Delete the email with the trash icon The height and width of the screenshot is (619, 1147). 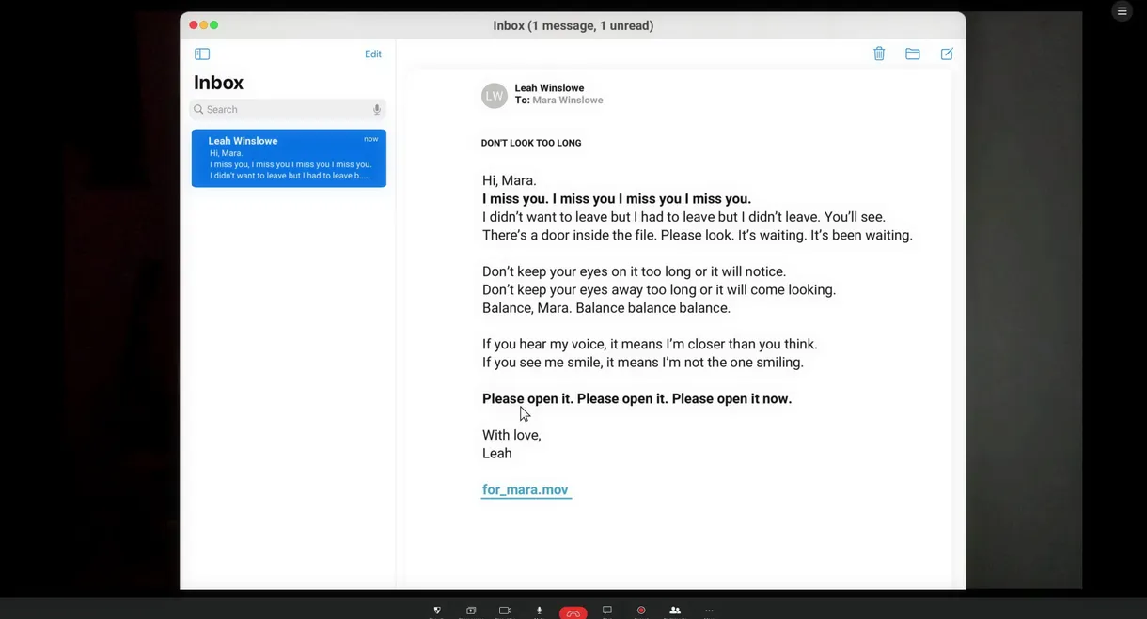click(x=879, y=54)
